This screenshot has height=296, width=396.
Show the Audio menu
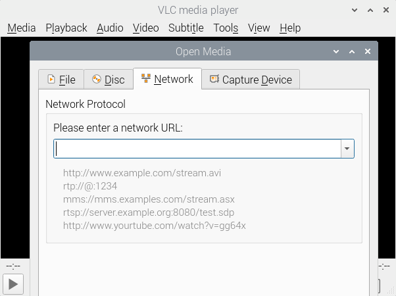point(110,28)
